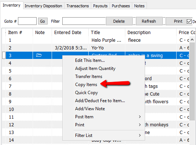The image size is (196, 145).
Task: Click the Go button
Action: tap(42, 21)
